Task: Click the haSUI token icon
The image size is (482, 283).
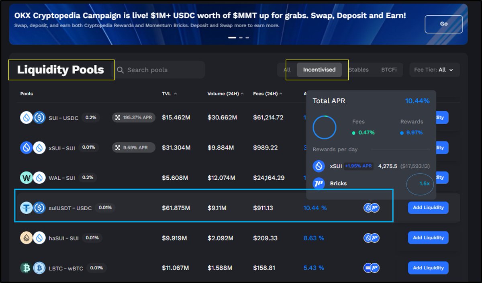Action: pyautogui.click(x=27, y=238)
